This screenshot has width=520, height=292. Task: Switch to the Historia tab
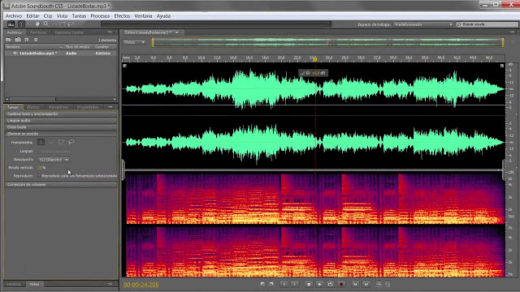(x=15, y=284)
